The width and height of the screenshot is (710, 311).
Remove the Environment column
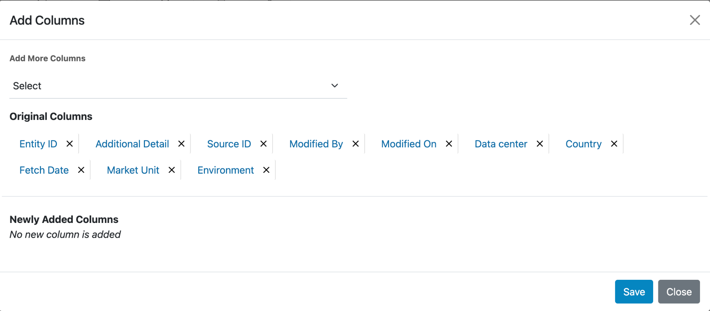click(x=266, y=170)
